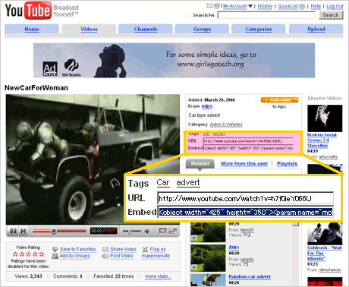Click Goldrush - Wait For The Wheels link
Image resolution: width=349 pixels, height=287 pixels.
pyautogui.click(x=325, y=254)
